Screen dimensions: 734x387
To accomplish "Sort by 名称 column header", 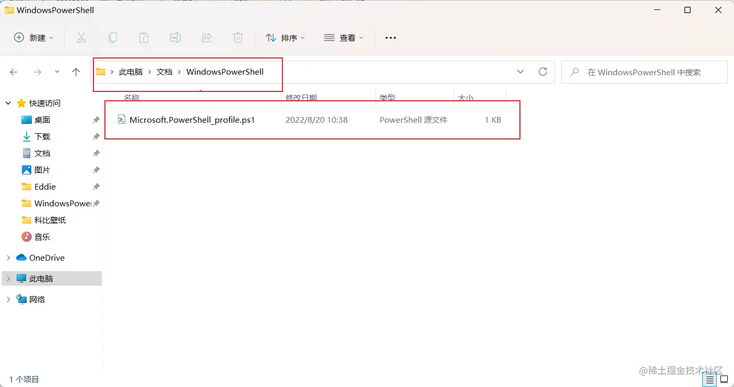I will tap(132, 98).
